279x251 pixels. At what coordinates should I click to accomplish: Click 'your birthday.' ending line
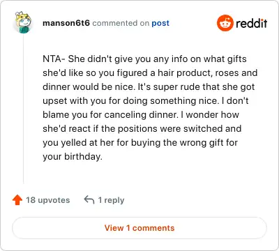(x=73, y=157)
